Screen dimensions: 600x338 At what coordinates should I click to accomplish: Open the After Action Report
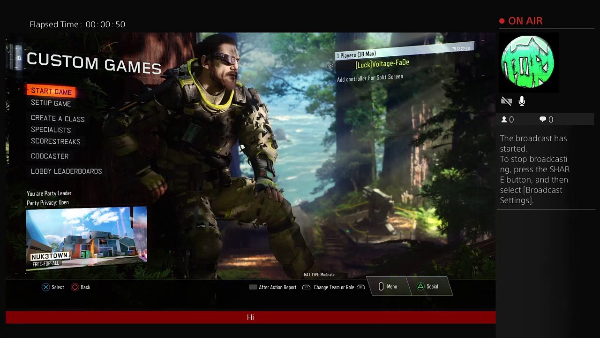coord(273,287)
